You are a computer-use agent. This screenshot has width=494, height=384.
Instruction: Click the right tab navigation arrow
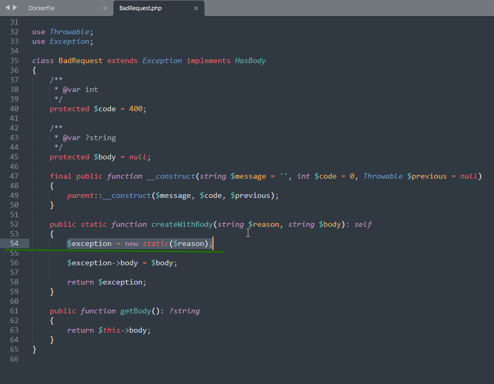(x=15, y=7)
